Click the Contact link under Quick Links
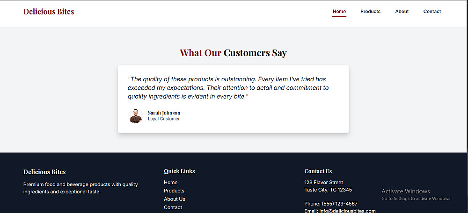 tap(173, 207)
